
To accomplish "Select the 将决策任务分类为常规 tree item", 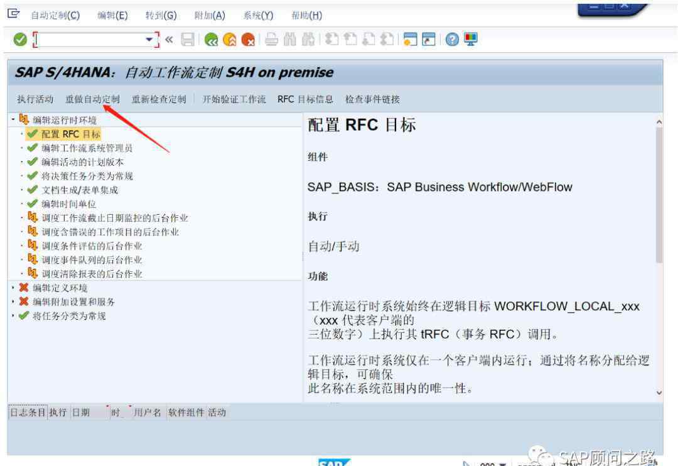I will [x=87, y=176].
